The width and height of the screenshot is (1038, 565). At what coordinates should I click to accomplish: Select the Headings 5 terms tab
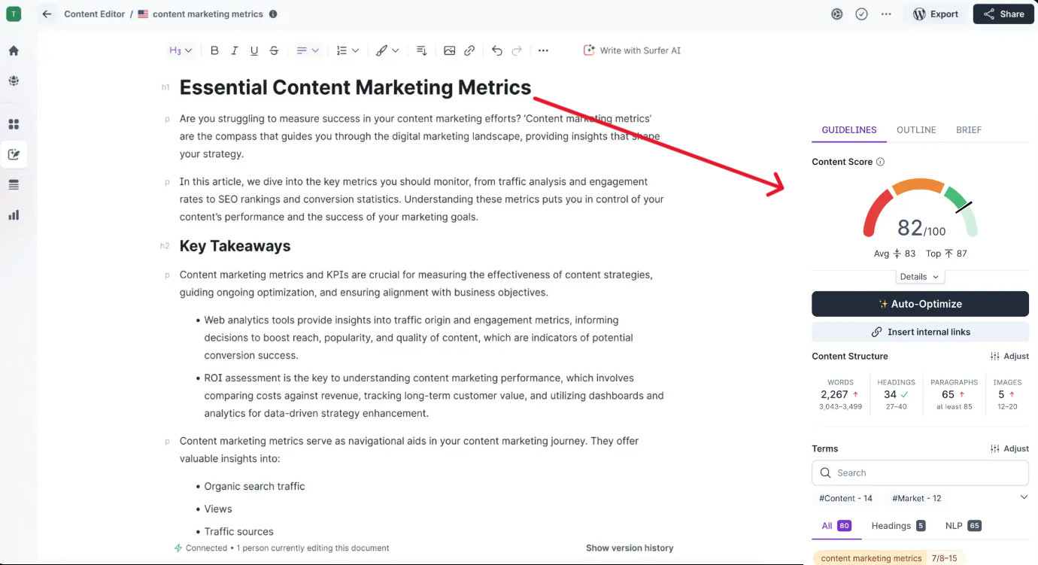tap(898, 526)
